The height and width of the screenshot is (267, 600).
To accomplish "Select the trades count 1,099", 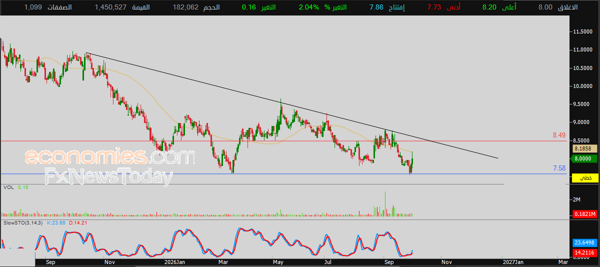I will point(33,7).
